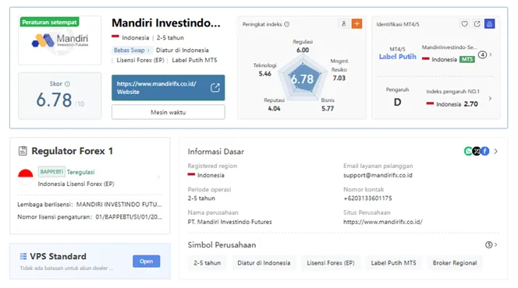Select the Lisensi Forex (EP) tag chip
This screenshot has width=518, height=288.
point(330,263)
